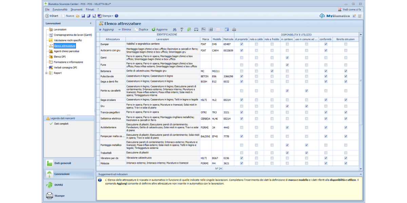Open the Strumenti menu

click(x=76, y=9)
